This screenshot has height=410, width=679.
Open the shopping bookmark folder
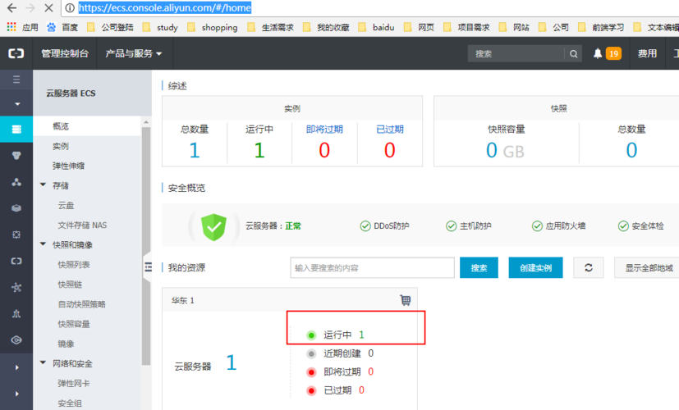213,27
